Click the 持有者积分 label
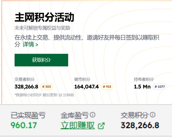172x137 pixels. pyautogui.click(x=144, y=79)
